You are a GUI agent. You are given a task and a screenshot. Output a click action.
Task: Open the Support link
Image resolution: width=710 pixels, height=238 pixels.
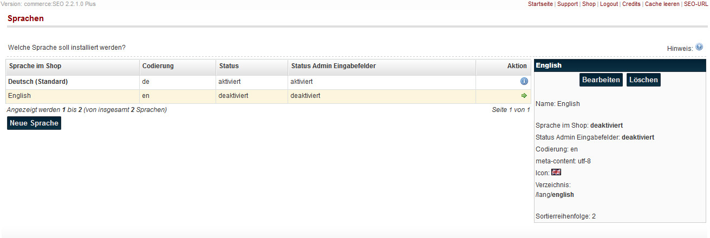568,4
